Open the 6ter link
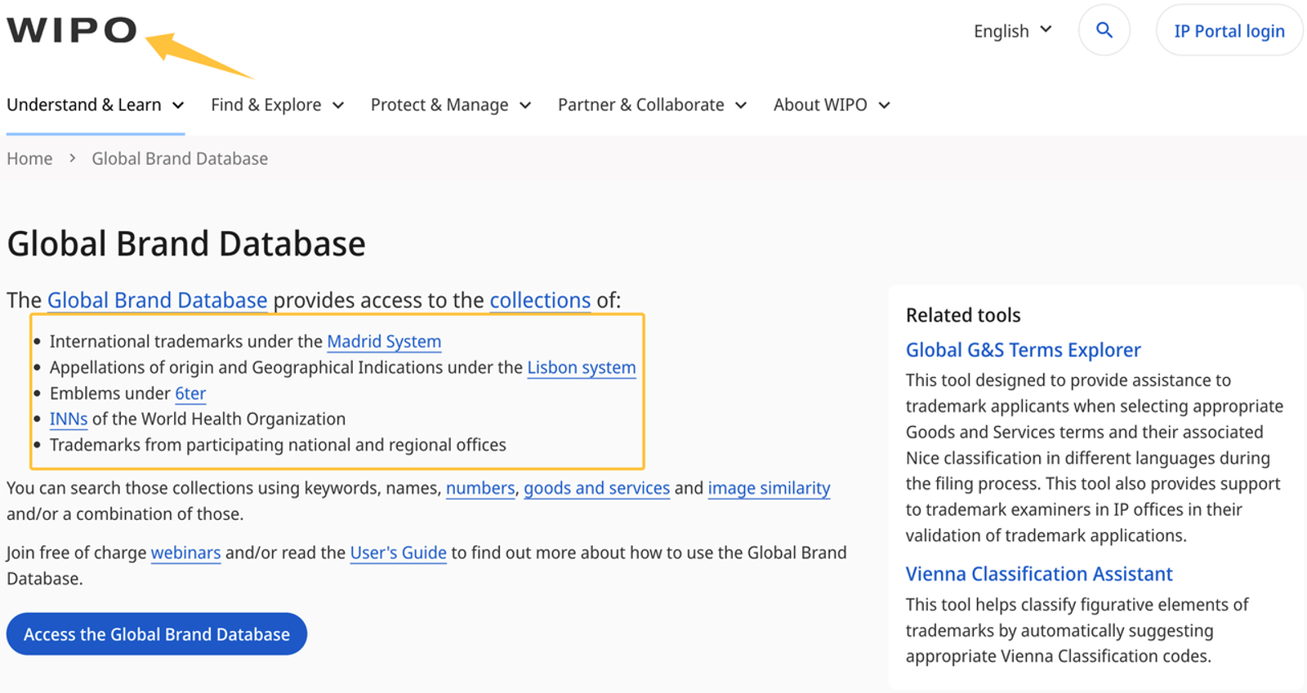Image resolution: width=1307 pixels, height=693 pixels. click(x=190, y=393)
